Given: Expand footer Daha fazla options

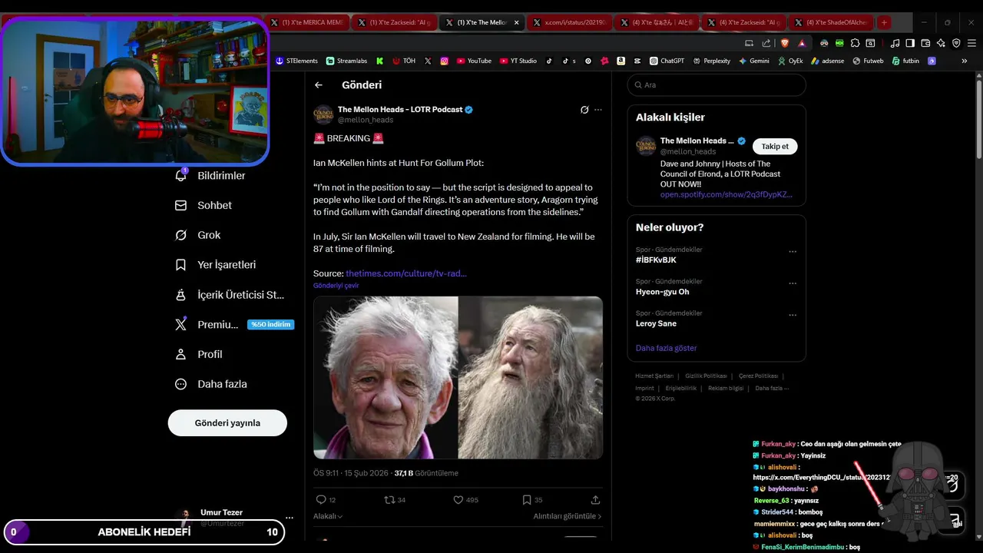Looking at the screenshot, I should [772, 388].
